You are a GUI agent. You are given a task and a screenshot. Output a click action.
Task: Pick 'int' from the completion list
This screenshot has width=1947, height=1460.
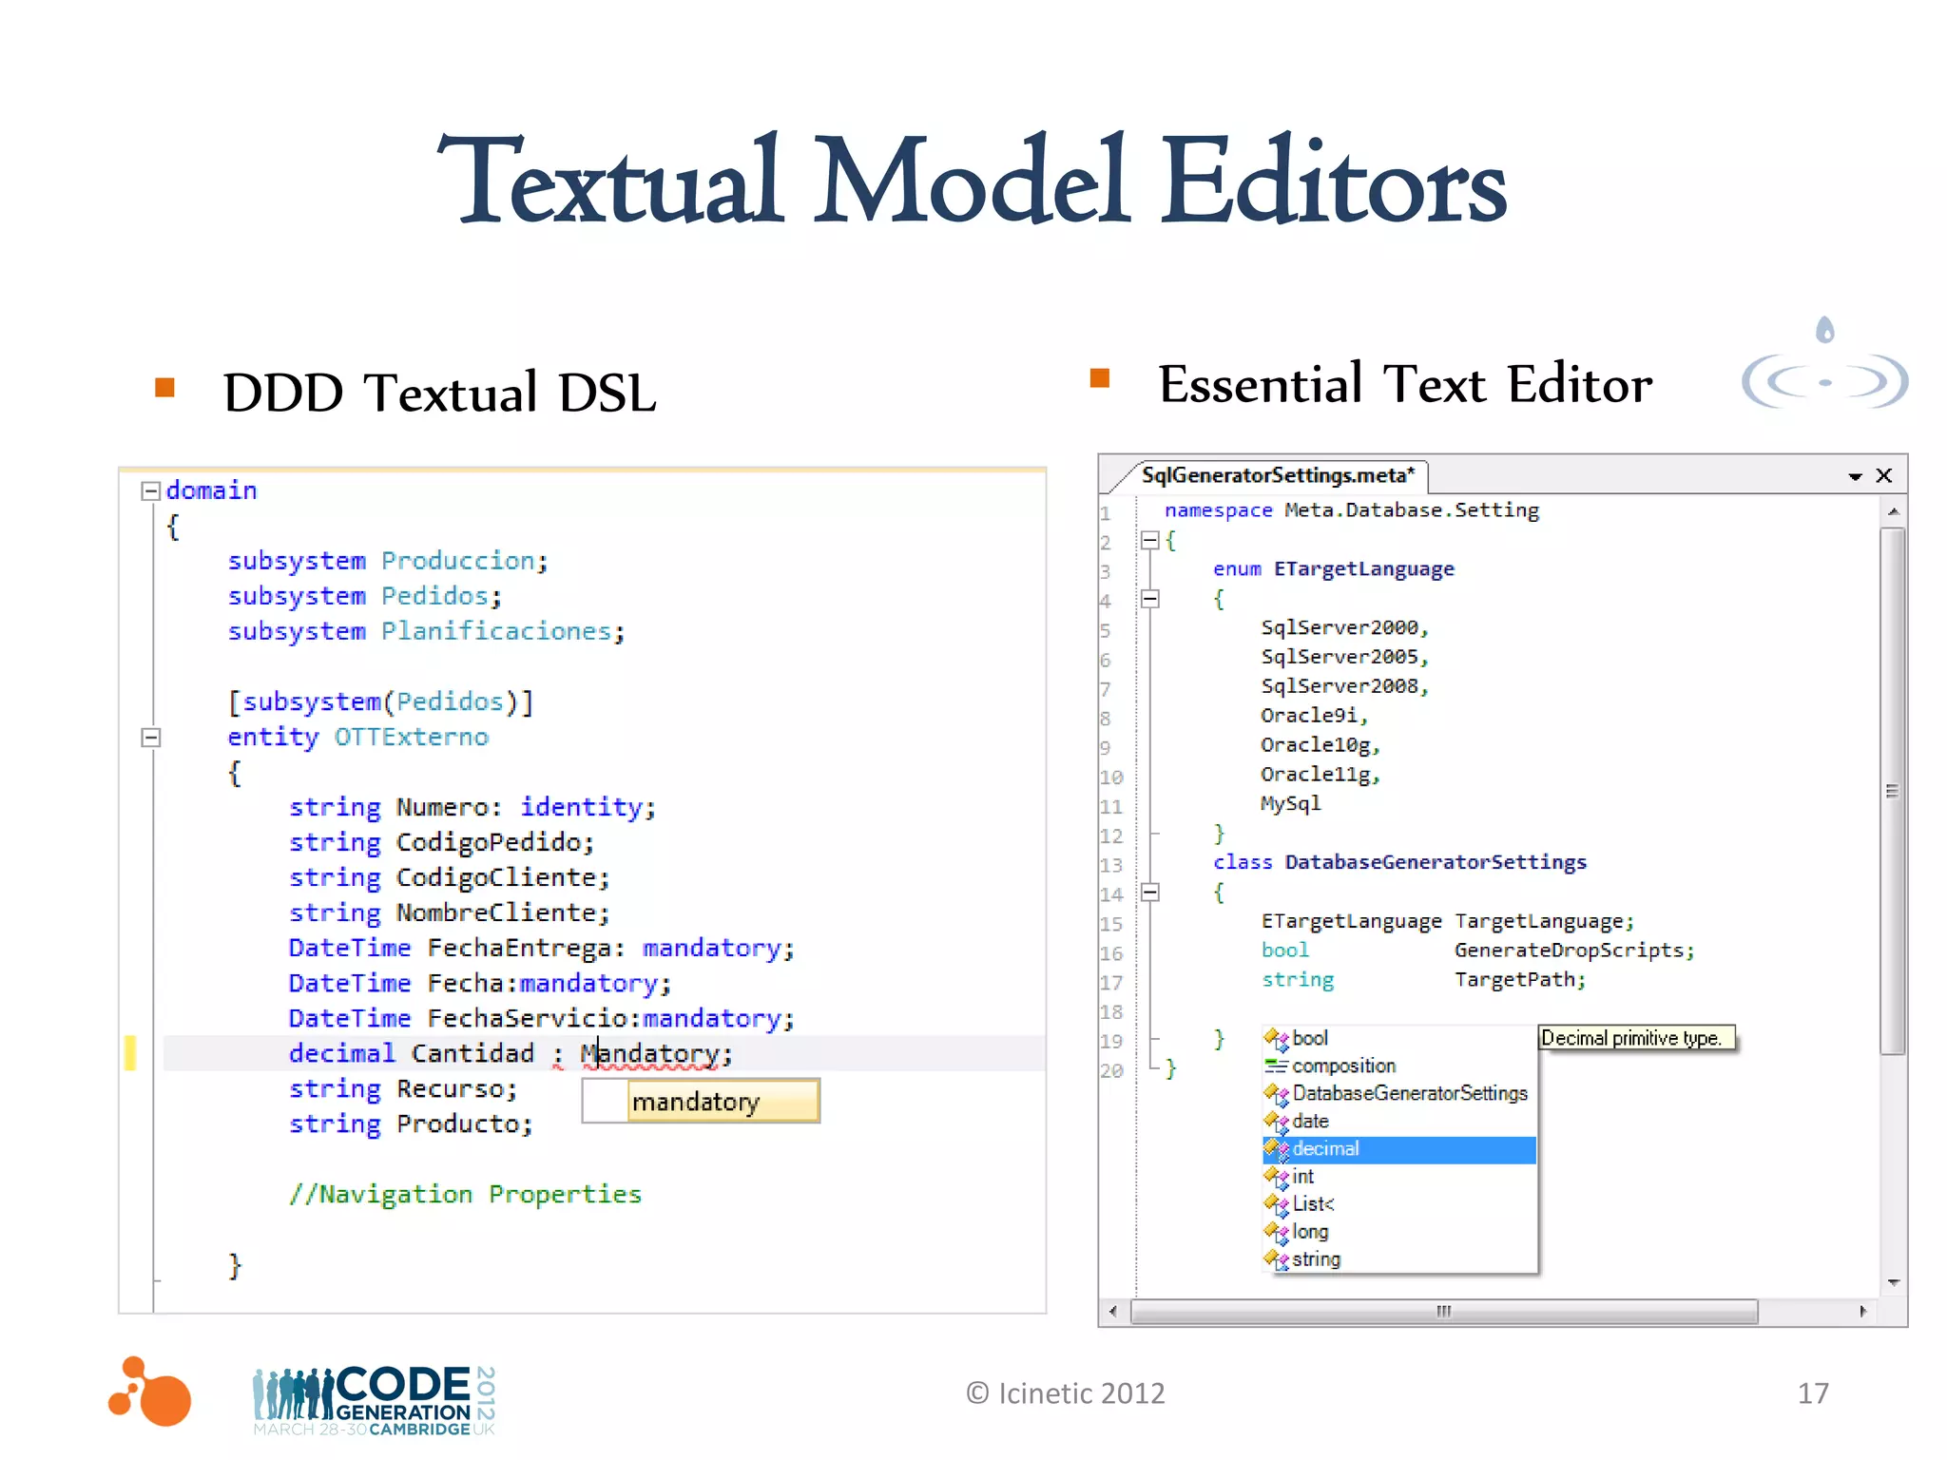pos(1399,1177)
